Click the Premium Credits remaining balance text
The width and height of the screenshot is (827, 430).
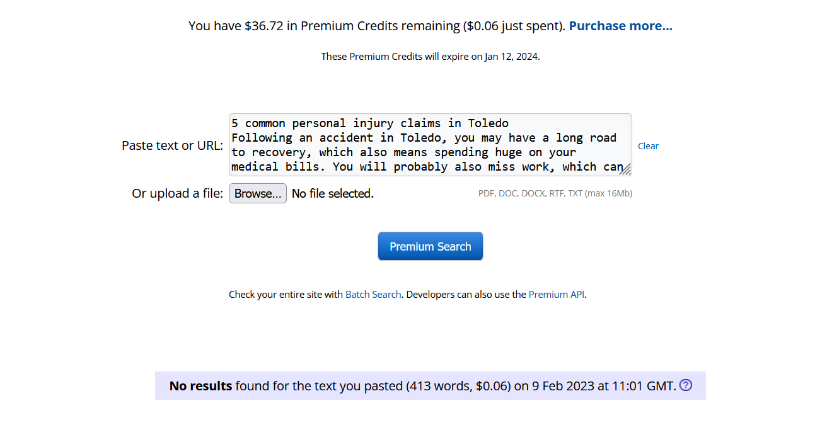tap(323, 26)
